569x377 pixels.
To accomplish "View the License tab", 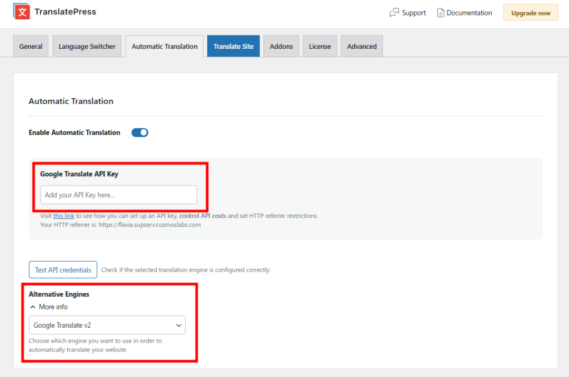I will (320, 46).
